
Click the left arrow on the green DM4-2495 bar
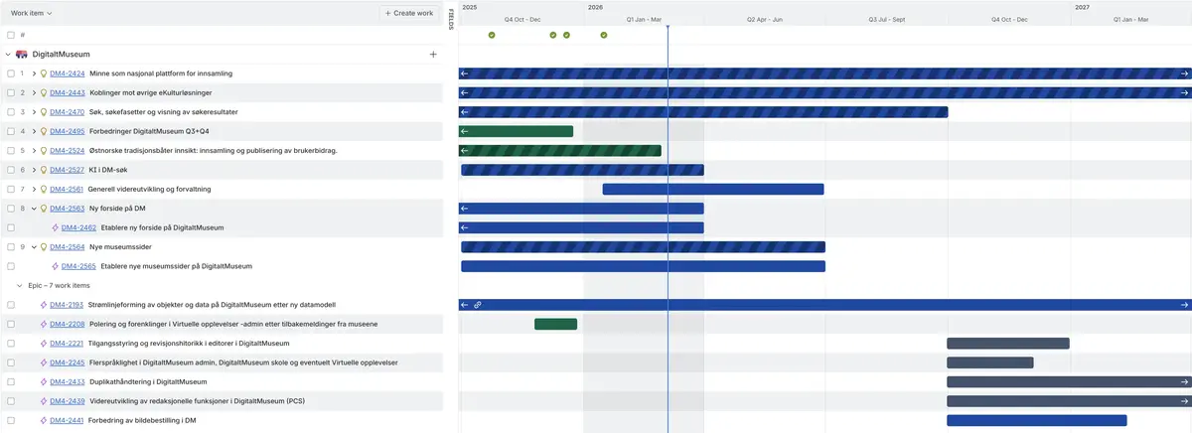tap(465, 131)
